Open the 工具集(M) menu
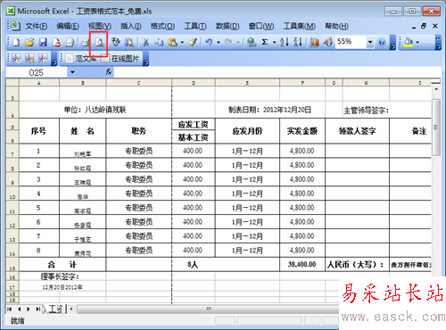Screen dimensions: 446x330 (300, 27)
